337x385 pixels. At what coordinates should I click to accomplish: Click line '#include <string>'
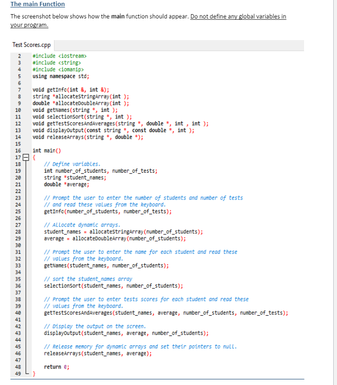pos(56,63)
